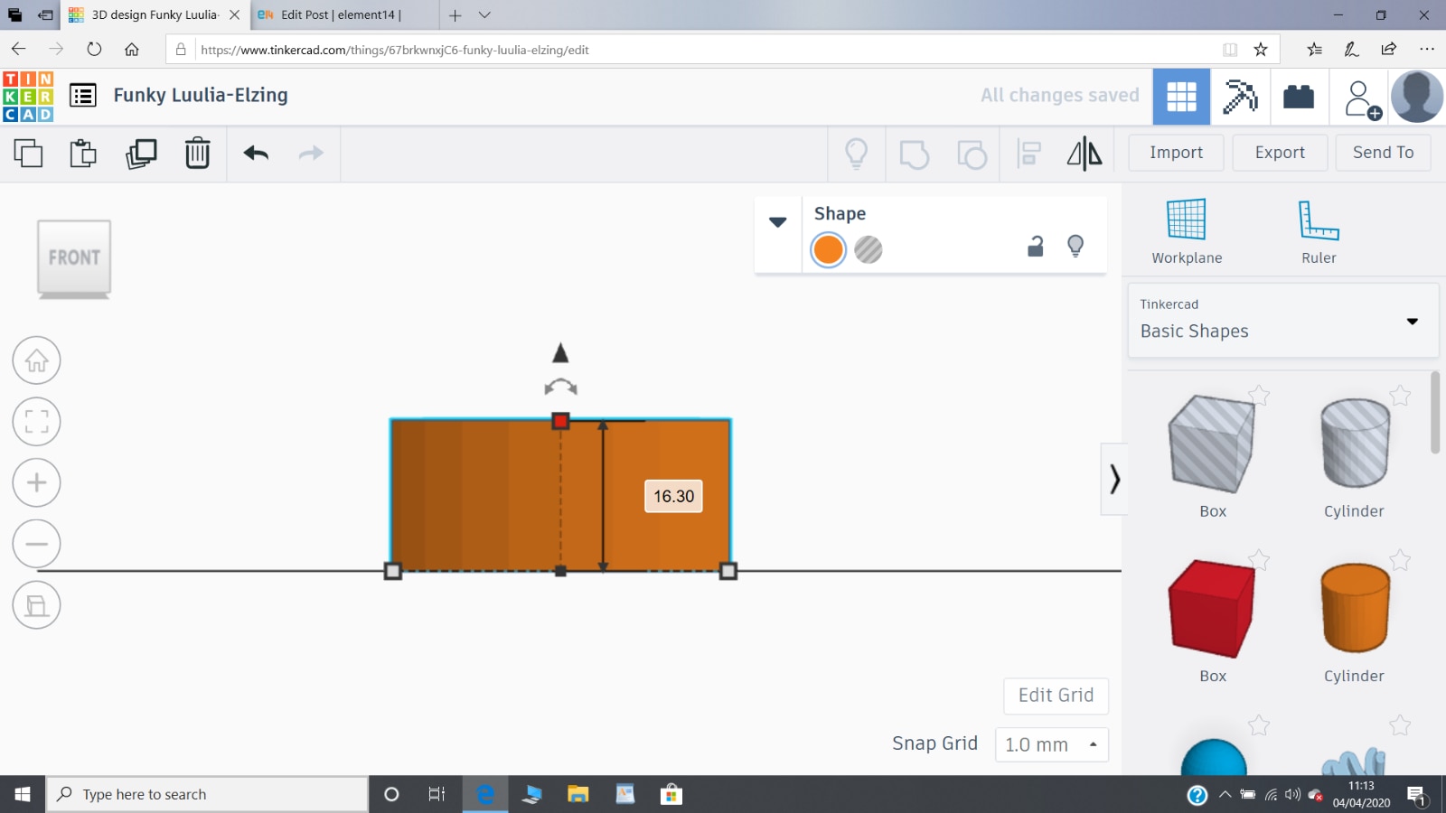Click the rotation handle above the shape

tap(560, 388)
